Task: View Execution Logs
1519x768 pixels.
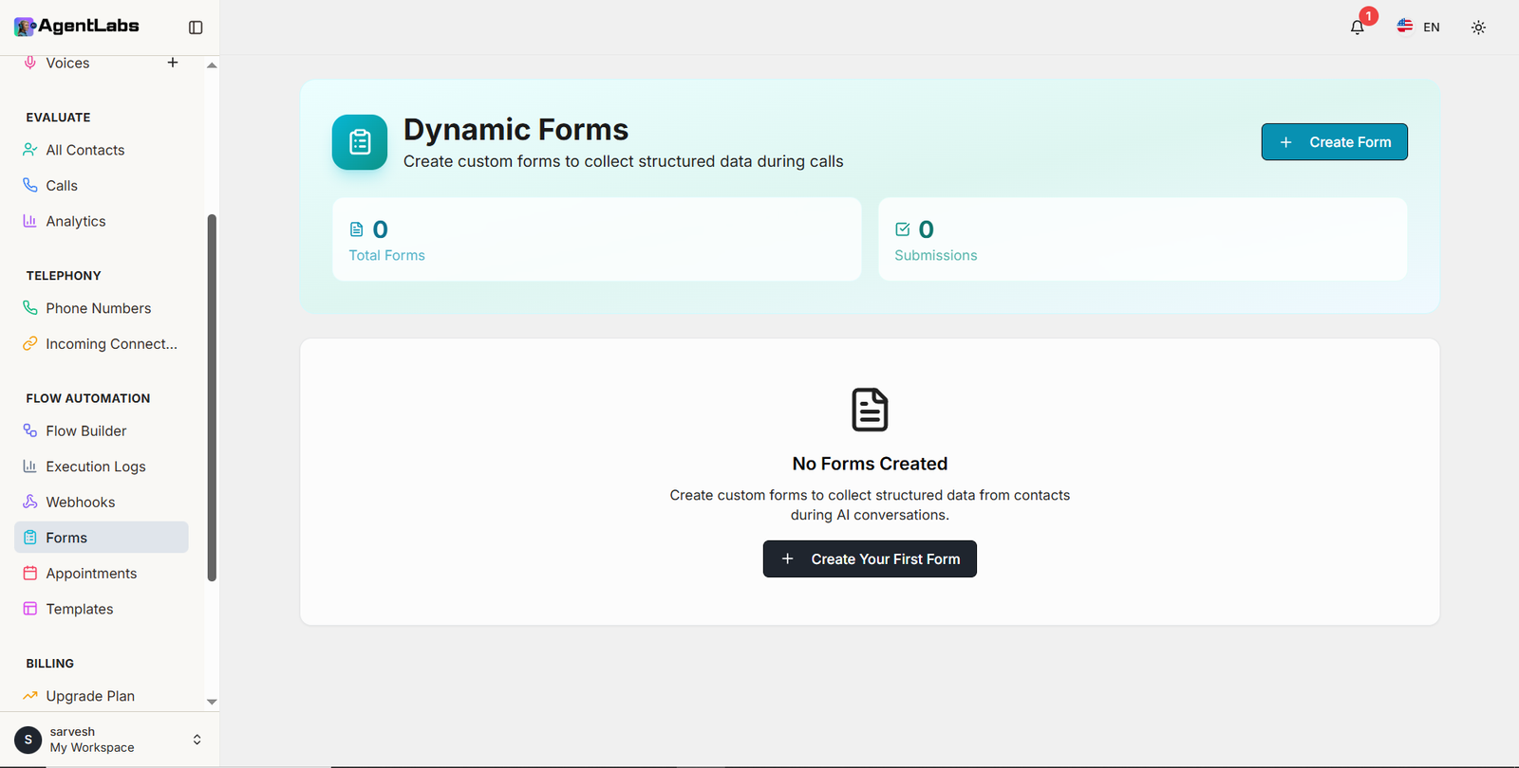Action: [102, 466]
